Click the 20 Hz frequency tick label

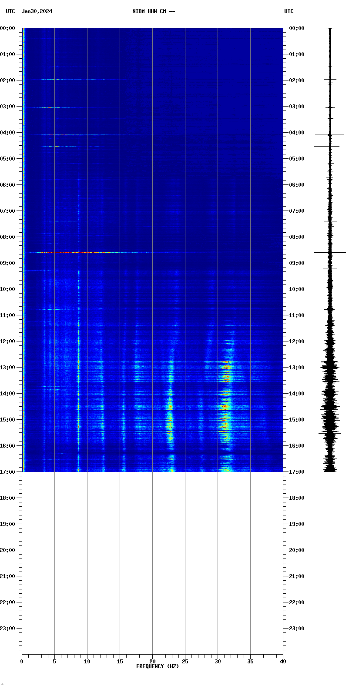pos(152,662)
